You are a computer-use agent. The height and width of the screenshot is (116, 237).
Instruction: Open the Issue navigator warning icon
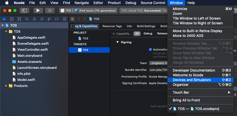[34, 19]
